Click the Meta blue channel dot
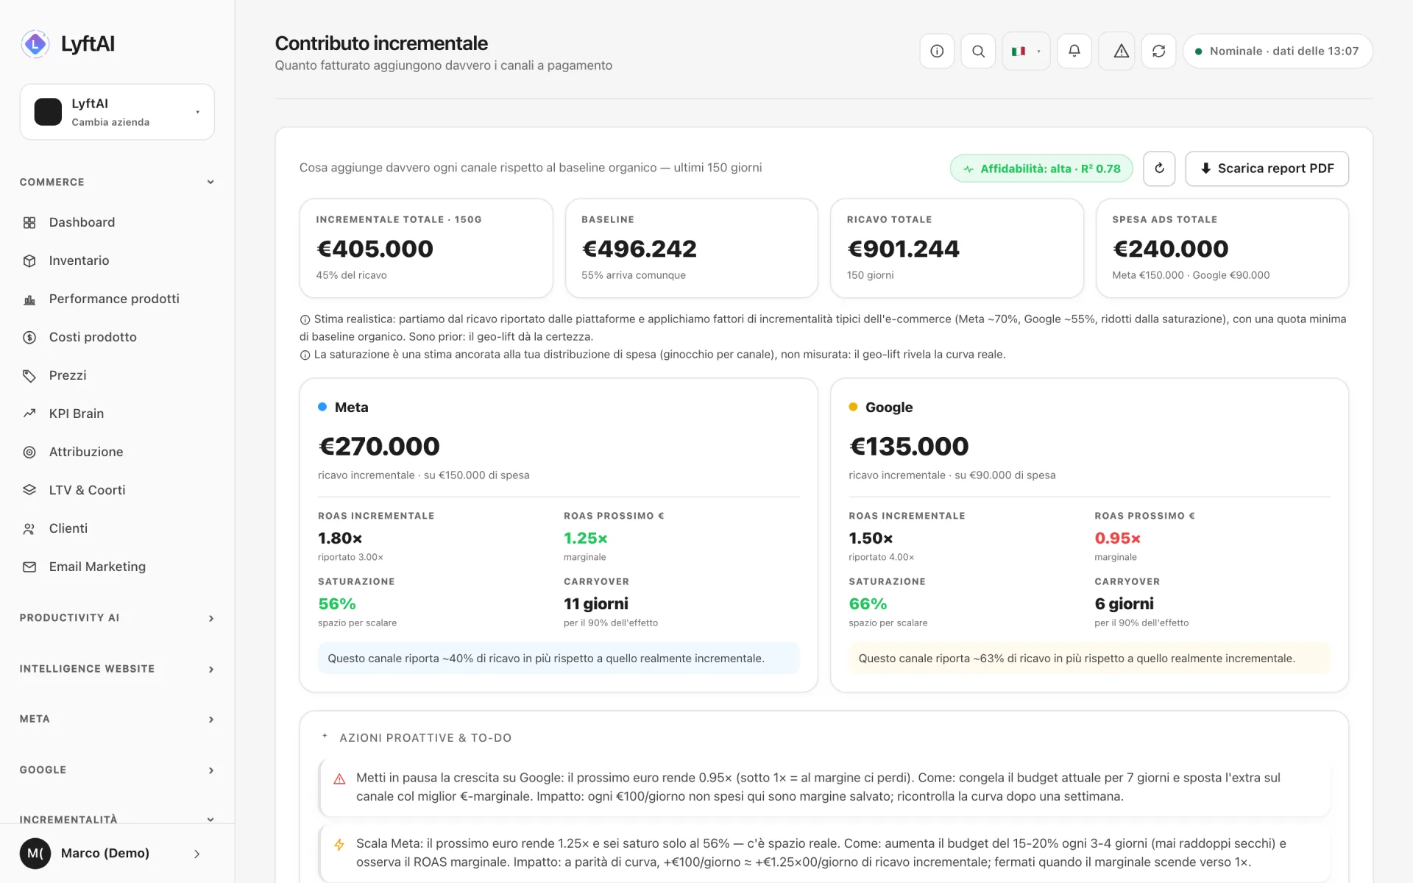The image size is (1413, 883). pos(322,407)
